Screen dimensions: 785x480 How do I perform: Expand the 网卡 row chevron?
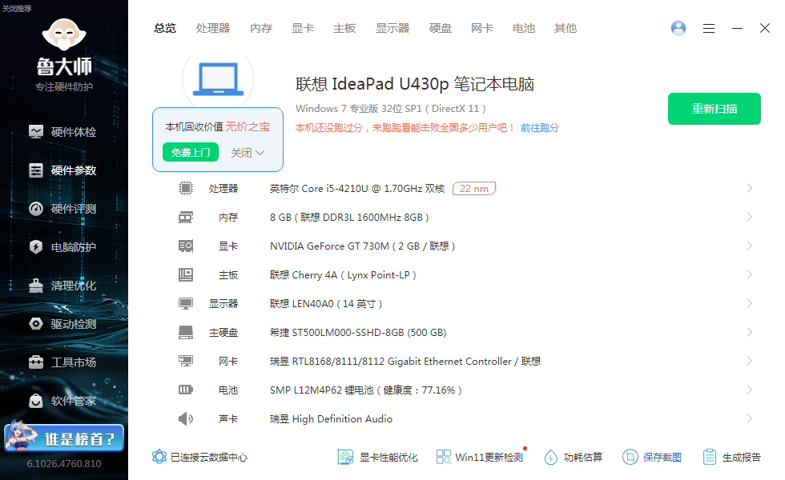tap(750, 361)
